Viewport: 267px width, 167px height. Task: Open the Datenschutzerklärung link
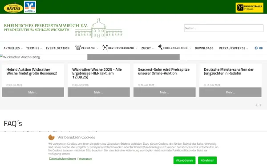(62, 159)
